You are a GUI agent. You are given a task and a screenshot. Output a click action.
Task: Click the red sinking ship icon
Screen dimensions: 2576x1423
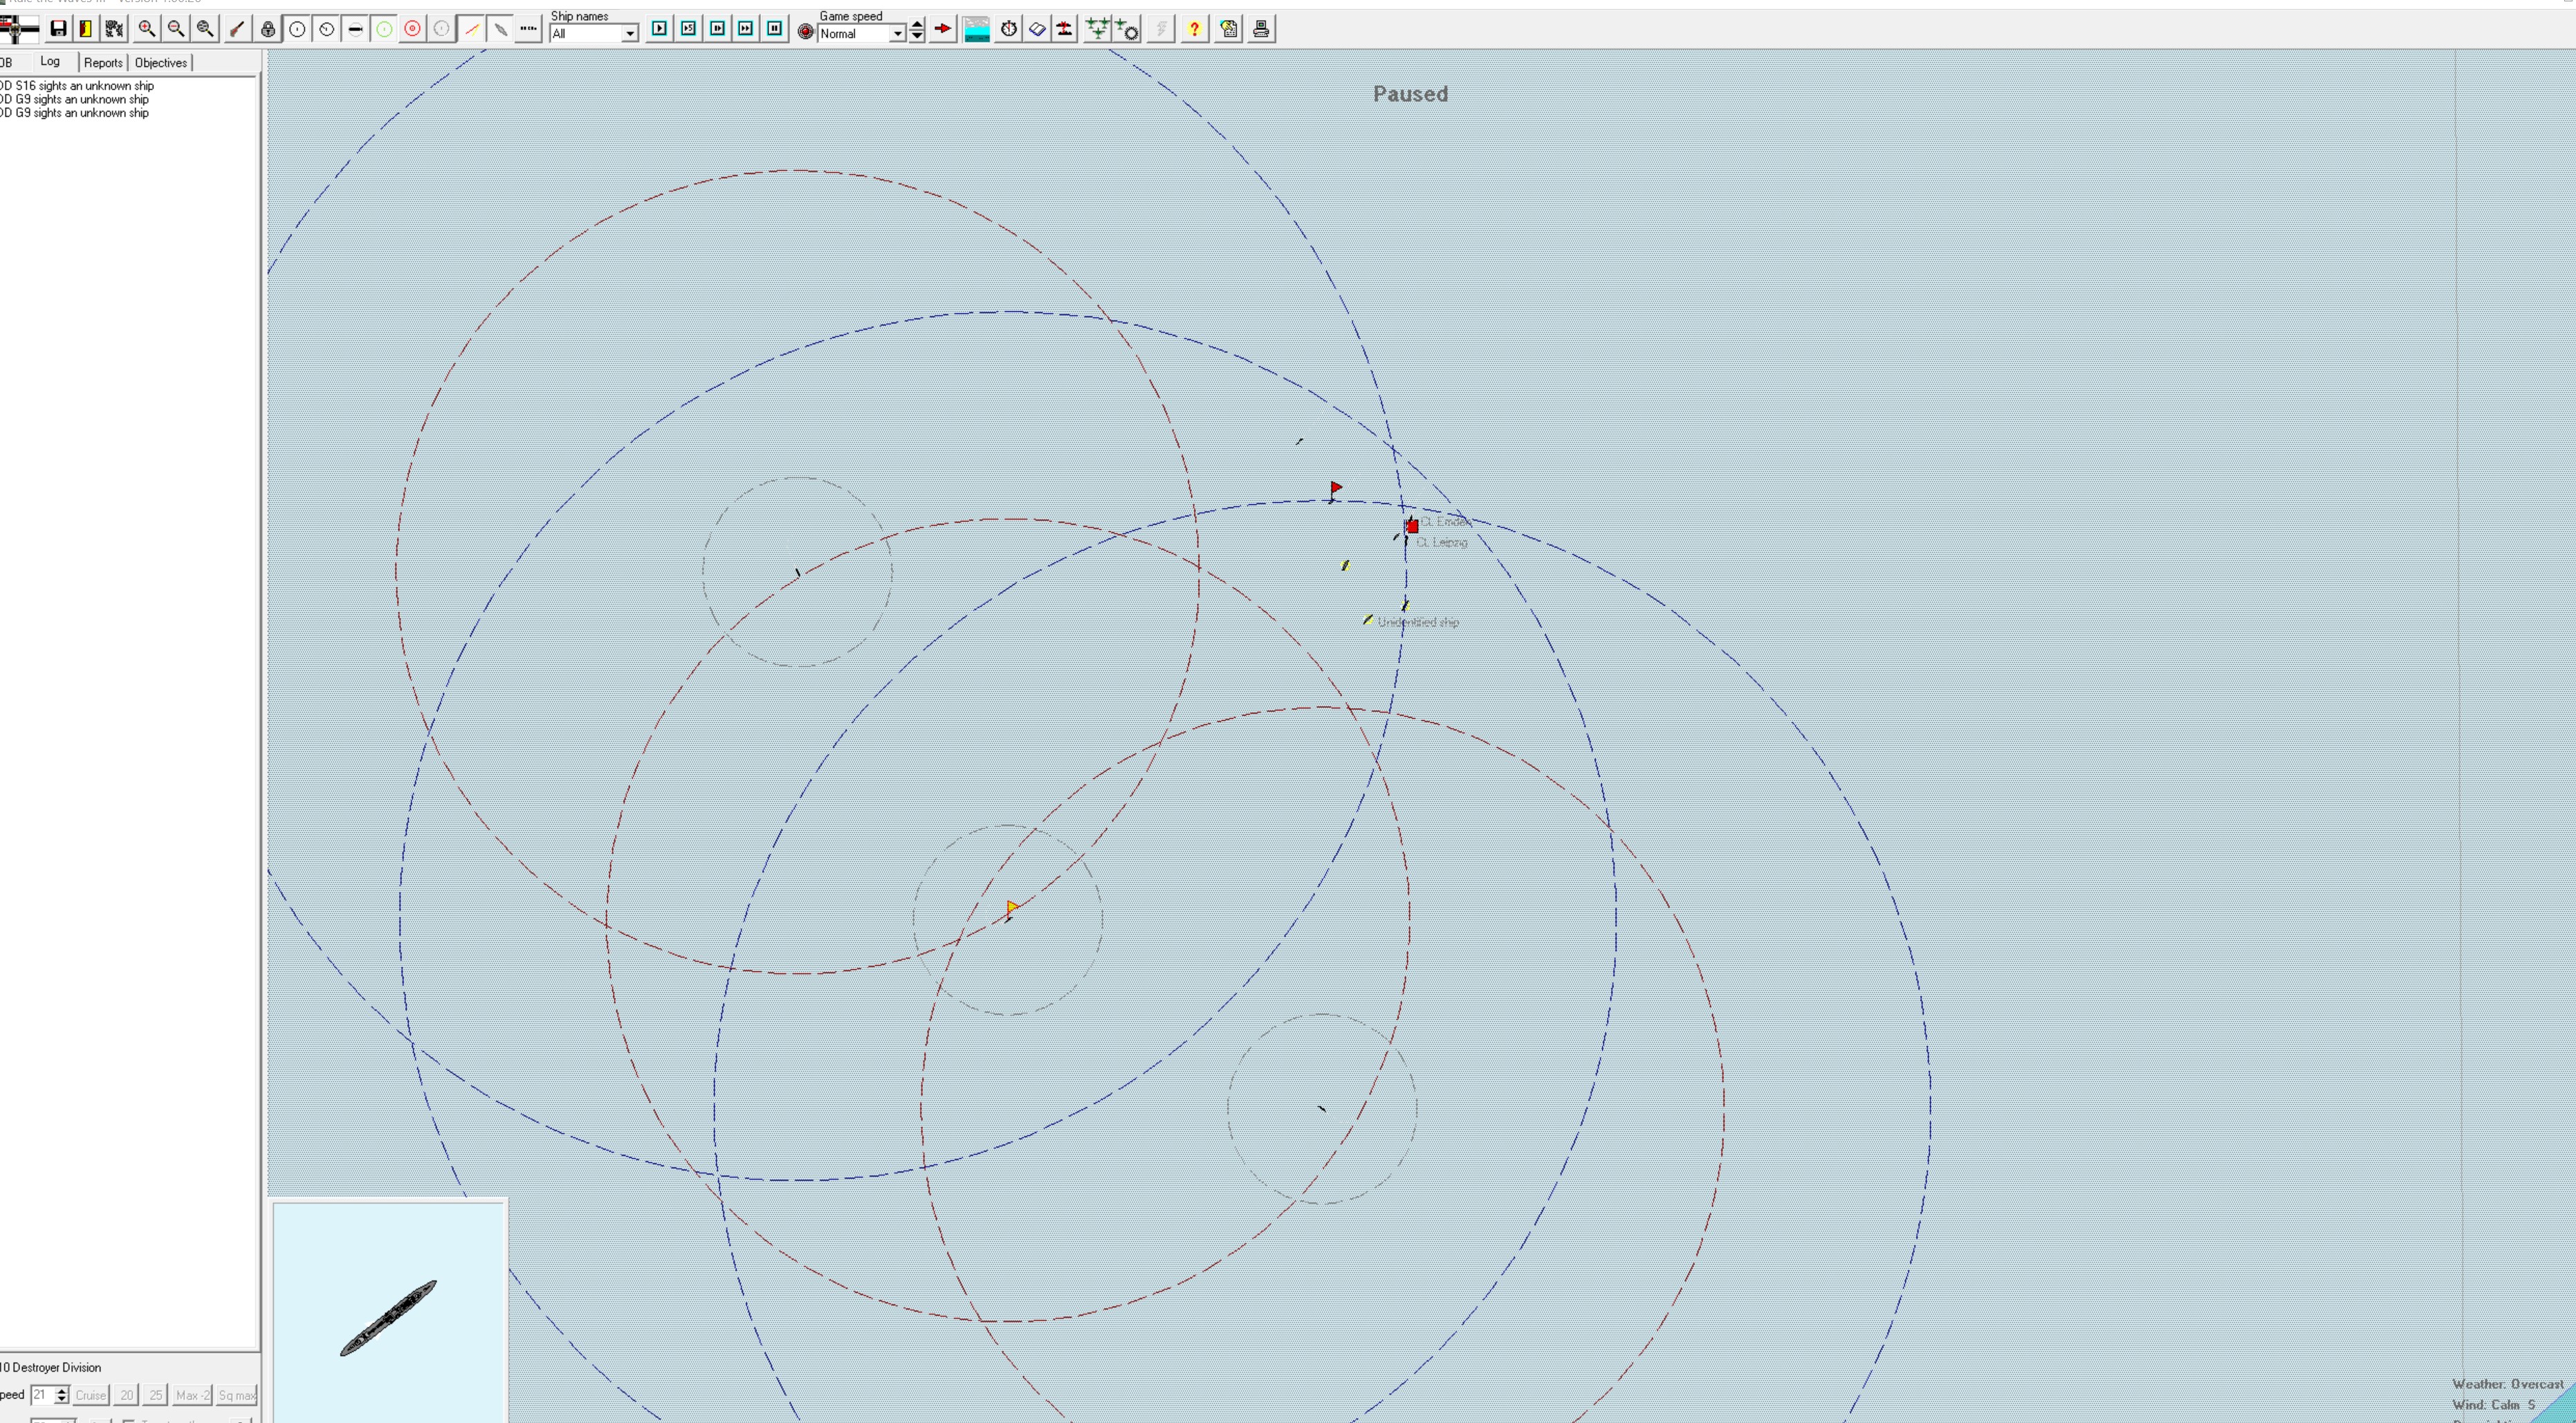point(1065,29)
